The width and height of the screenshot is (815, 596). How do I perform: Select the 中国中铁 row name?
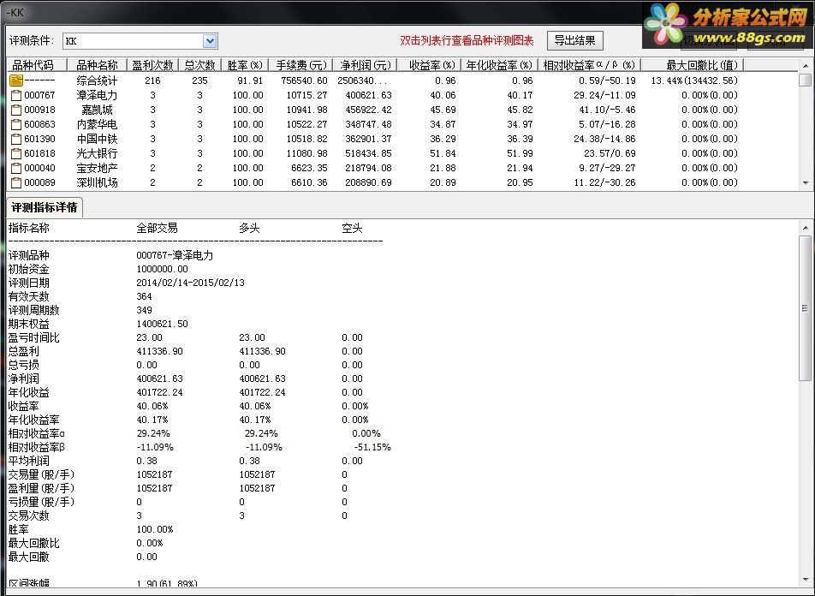tap(98, 139)
